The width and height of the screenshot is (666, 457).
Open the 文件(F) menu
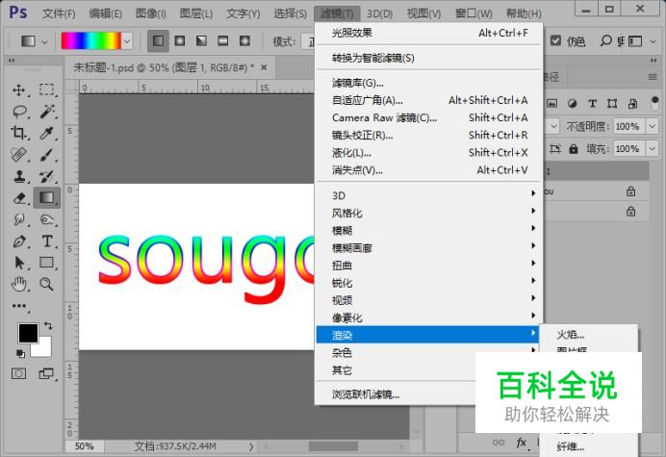[x=59, y=13]
